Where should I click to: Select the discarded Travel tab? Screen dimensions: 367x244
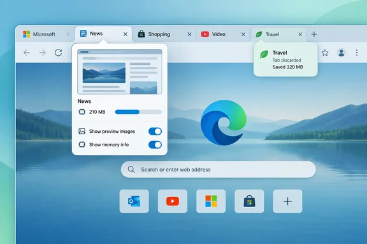pos(273,34)
